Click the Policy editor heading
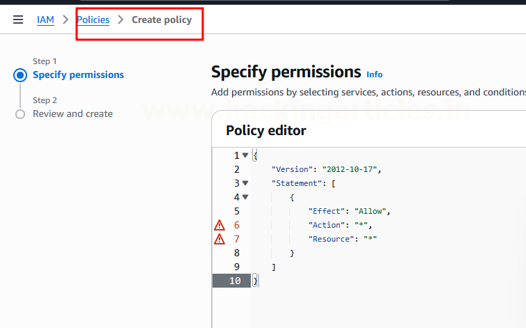The height and width of the screenshot is (328, 526). pos(266,130)
